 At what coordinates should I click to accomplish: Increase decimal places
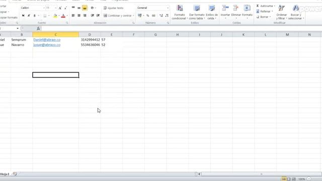tap(161, 16)
